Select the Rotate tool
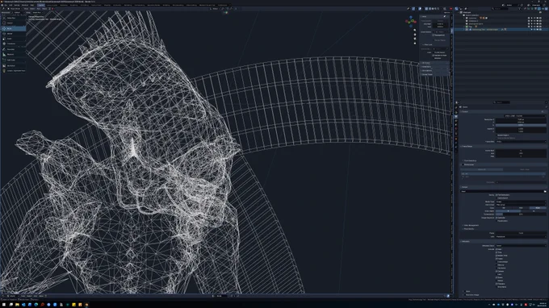Viewport: 549px width, 308px height. coord(13,34)
